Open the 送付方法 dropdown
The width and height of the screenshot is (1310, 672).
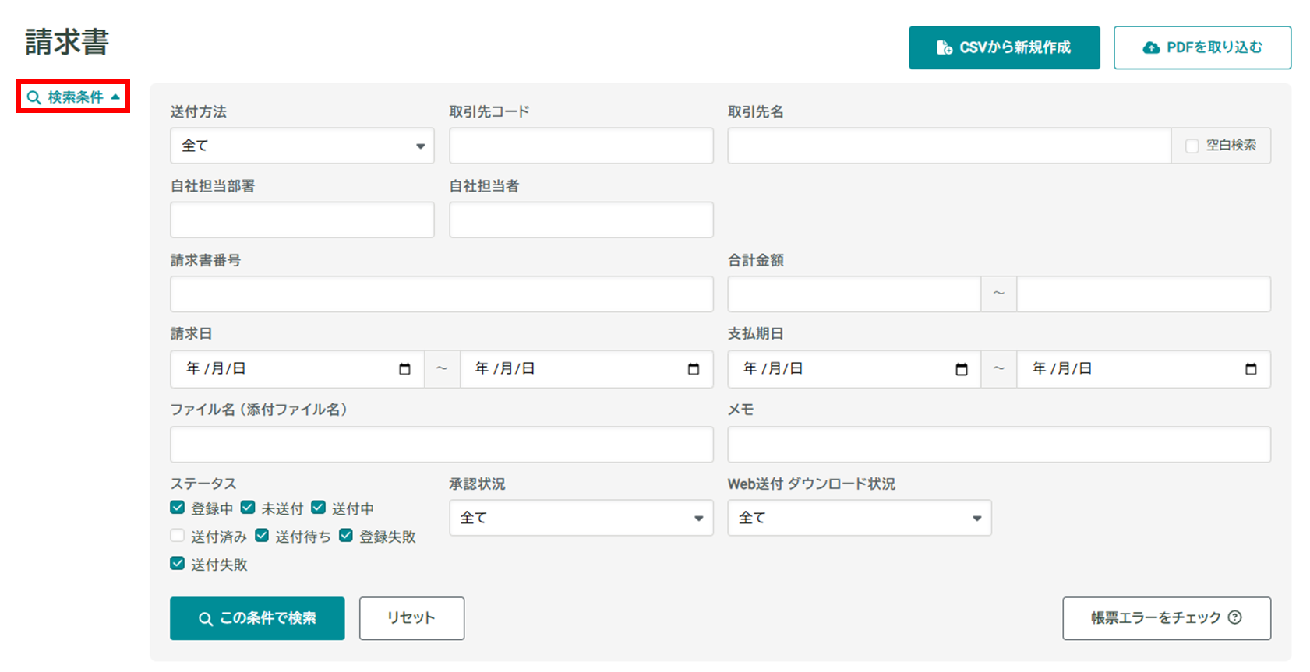[x=302, y=146]
